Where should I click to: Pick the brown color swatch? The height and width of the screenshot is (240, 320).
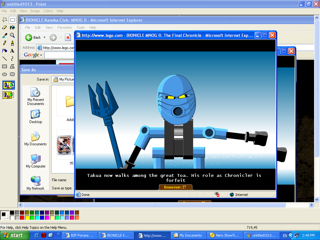click(x=77, y=212)
